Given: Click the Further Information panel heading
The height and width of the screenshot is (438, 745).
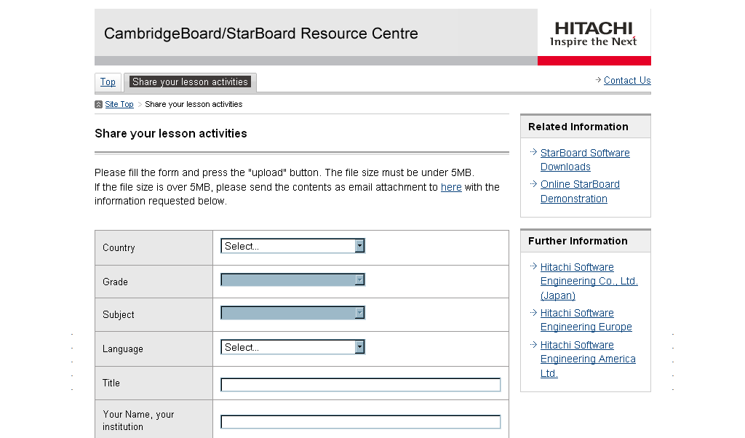Looking at the screenshot, I should pos(578,241).
